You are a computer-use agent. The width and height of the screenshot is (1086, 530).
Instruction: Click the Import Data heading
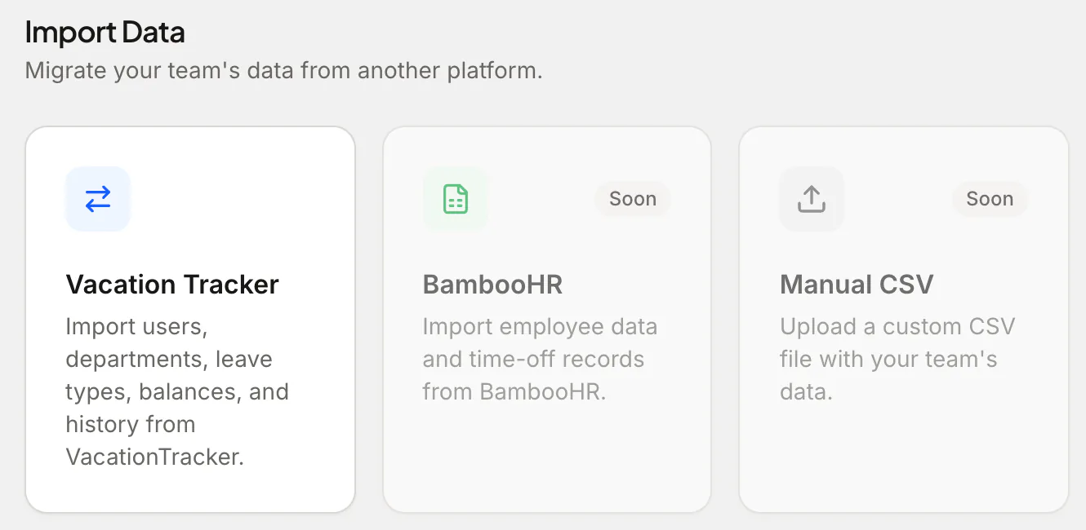105,33
